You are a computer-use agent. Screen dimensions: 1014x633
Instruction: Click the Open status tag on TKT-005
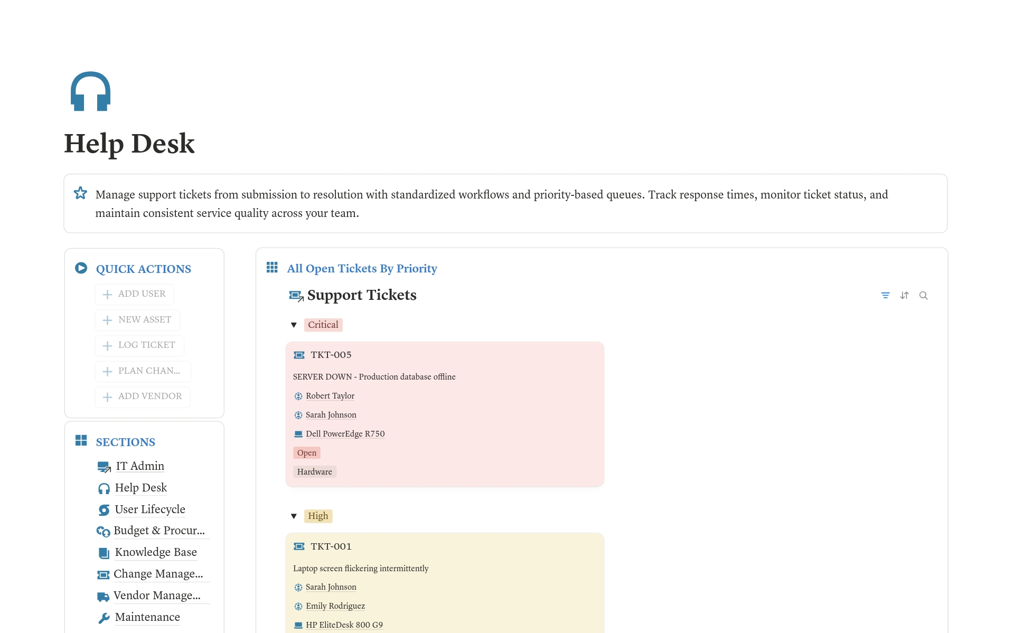tap(307, 452)
